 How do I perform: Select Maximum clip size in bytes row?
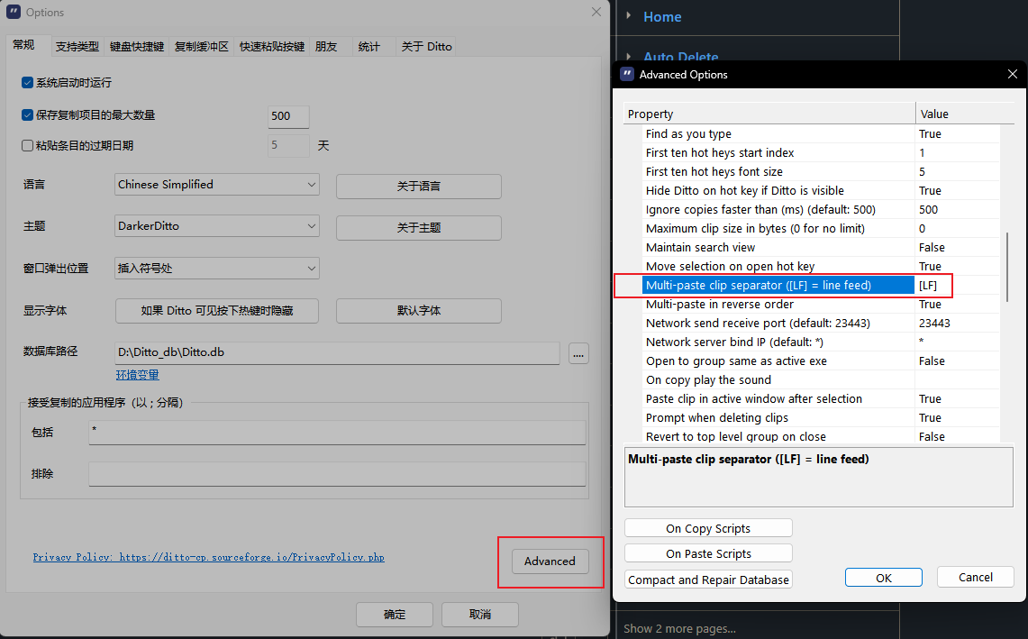click(x=821, y=228)
